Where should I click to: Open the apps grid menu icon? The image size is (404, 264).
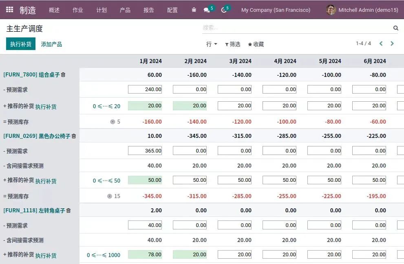pos(9,10)
